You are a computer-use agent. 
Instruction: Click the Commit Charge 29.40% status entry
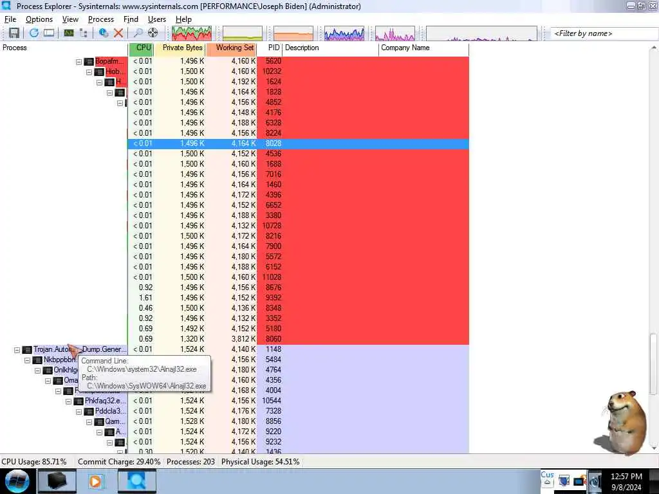pos(119,462)
